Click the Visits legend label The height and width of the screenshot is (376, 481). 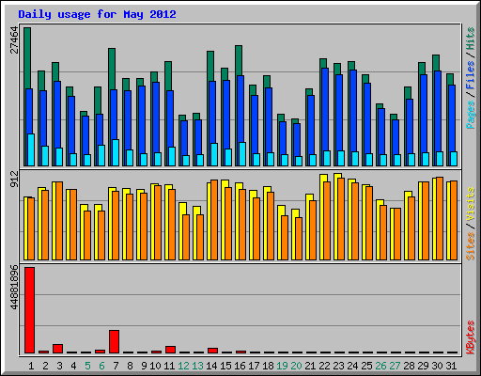(470, 205)
